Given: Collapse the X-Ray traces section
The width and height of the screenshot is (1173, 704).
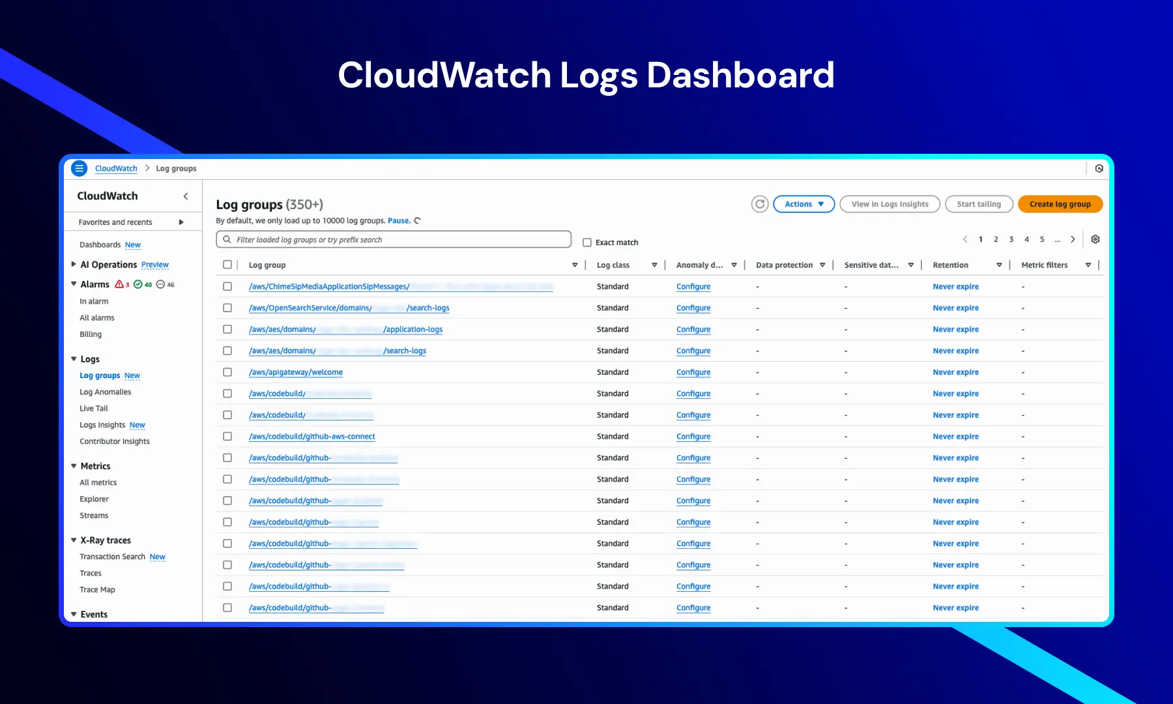Looking at the screenshot, I should pyautogui.click(x=74, y=540).
